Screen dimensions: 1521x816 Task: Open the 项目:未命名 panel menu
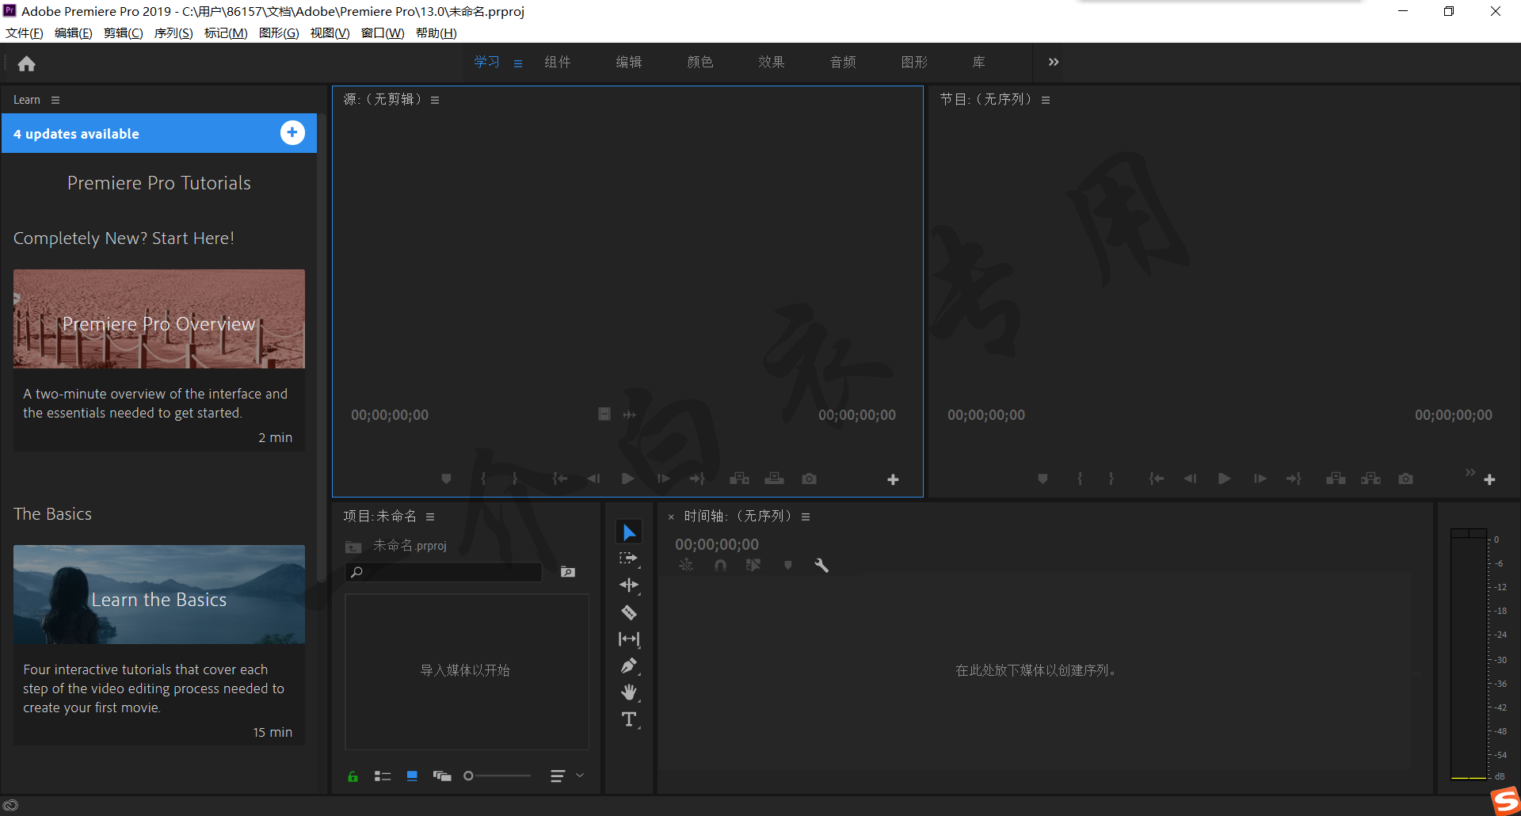point(430,517)
